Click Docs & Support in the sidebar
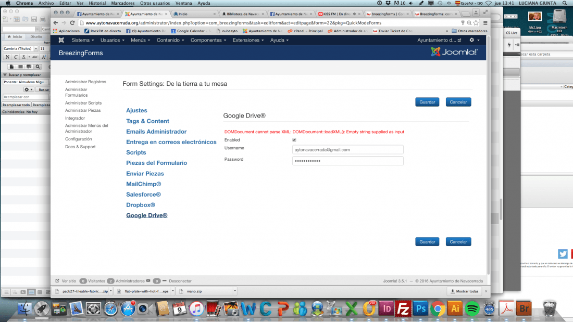 (80, 147)
